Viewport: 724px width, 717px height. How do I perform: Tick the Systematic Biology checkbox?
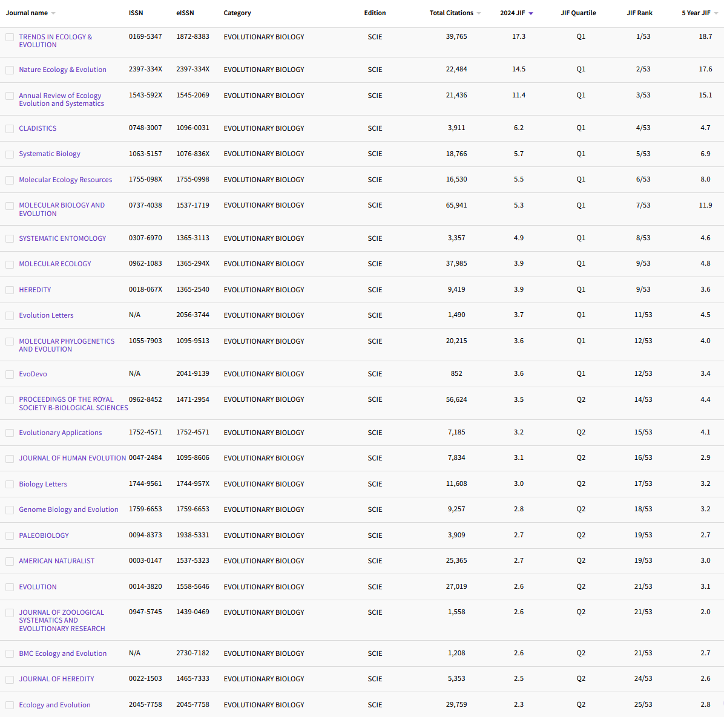10,154
